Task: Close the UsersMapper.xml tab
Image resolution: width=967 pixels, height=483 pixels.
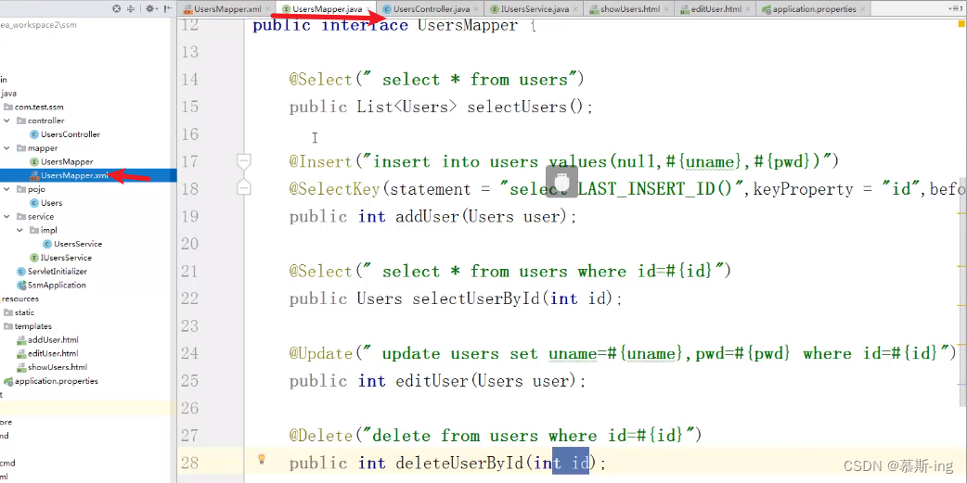Action: click(267, 9)
